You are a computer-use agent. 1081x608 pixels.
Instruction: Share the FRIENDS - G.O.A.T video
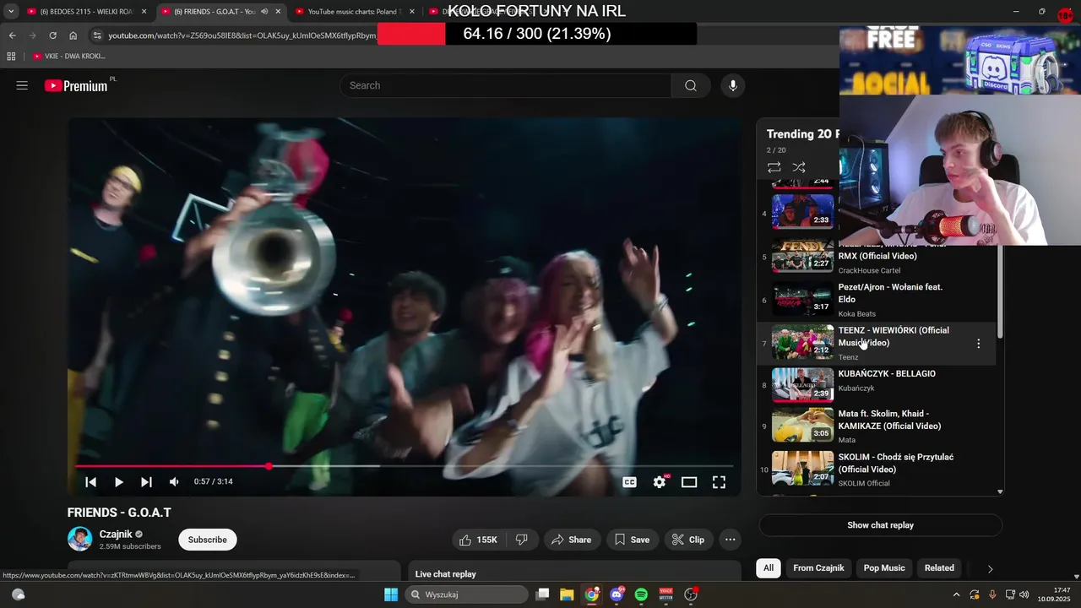(571, 540)
